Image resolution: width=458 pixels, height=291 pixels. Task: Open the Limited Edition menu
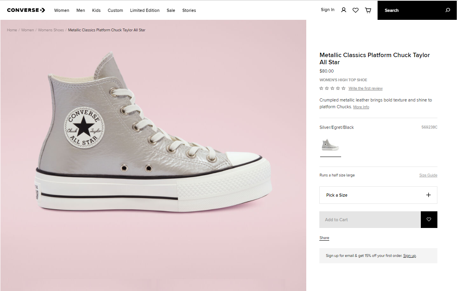[145, 10]
